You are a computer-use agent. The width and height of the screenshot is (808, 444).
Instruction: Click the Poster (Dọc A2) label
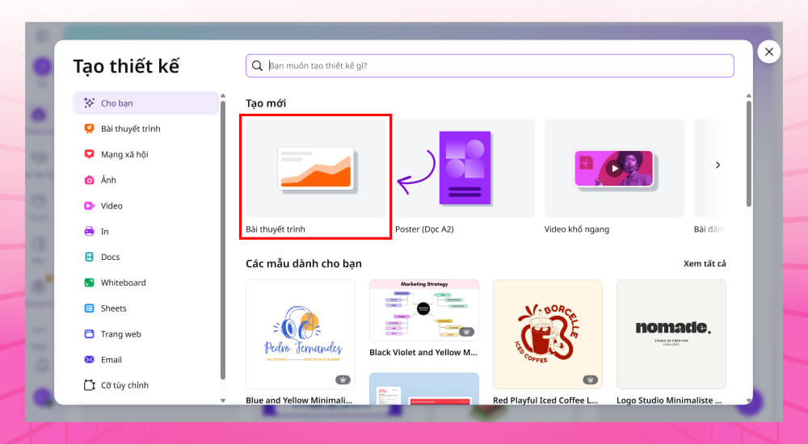[x=425, y=229]
